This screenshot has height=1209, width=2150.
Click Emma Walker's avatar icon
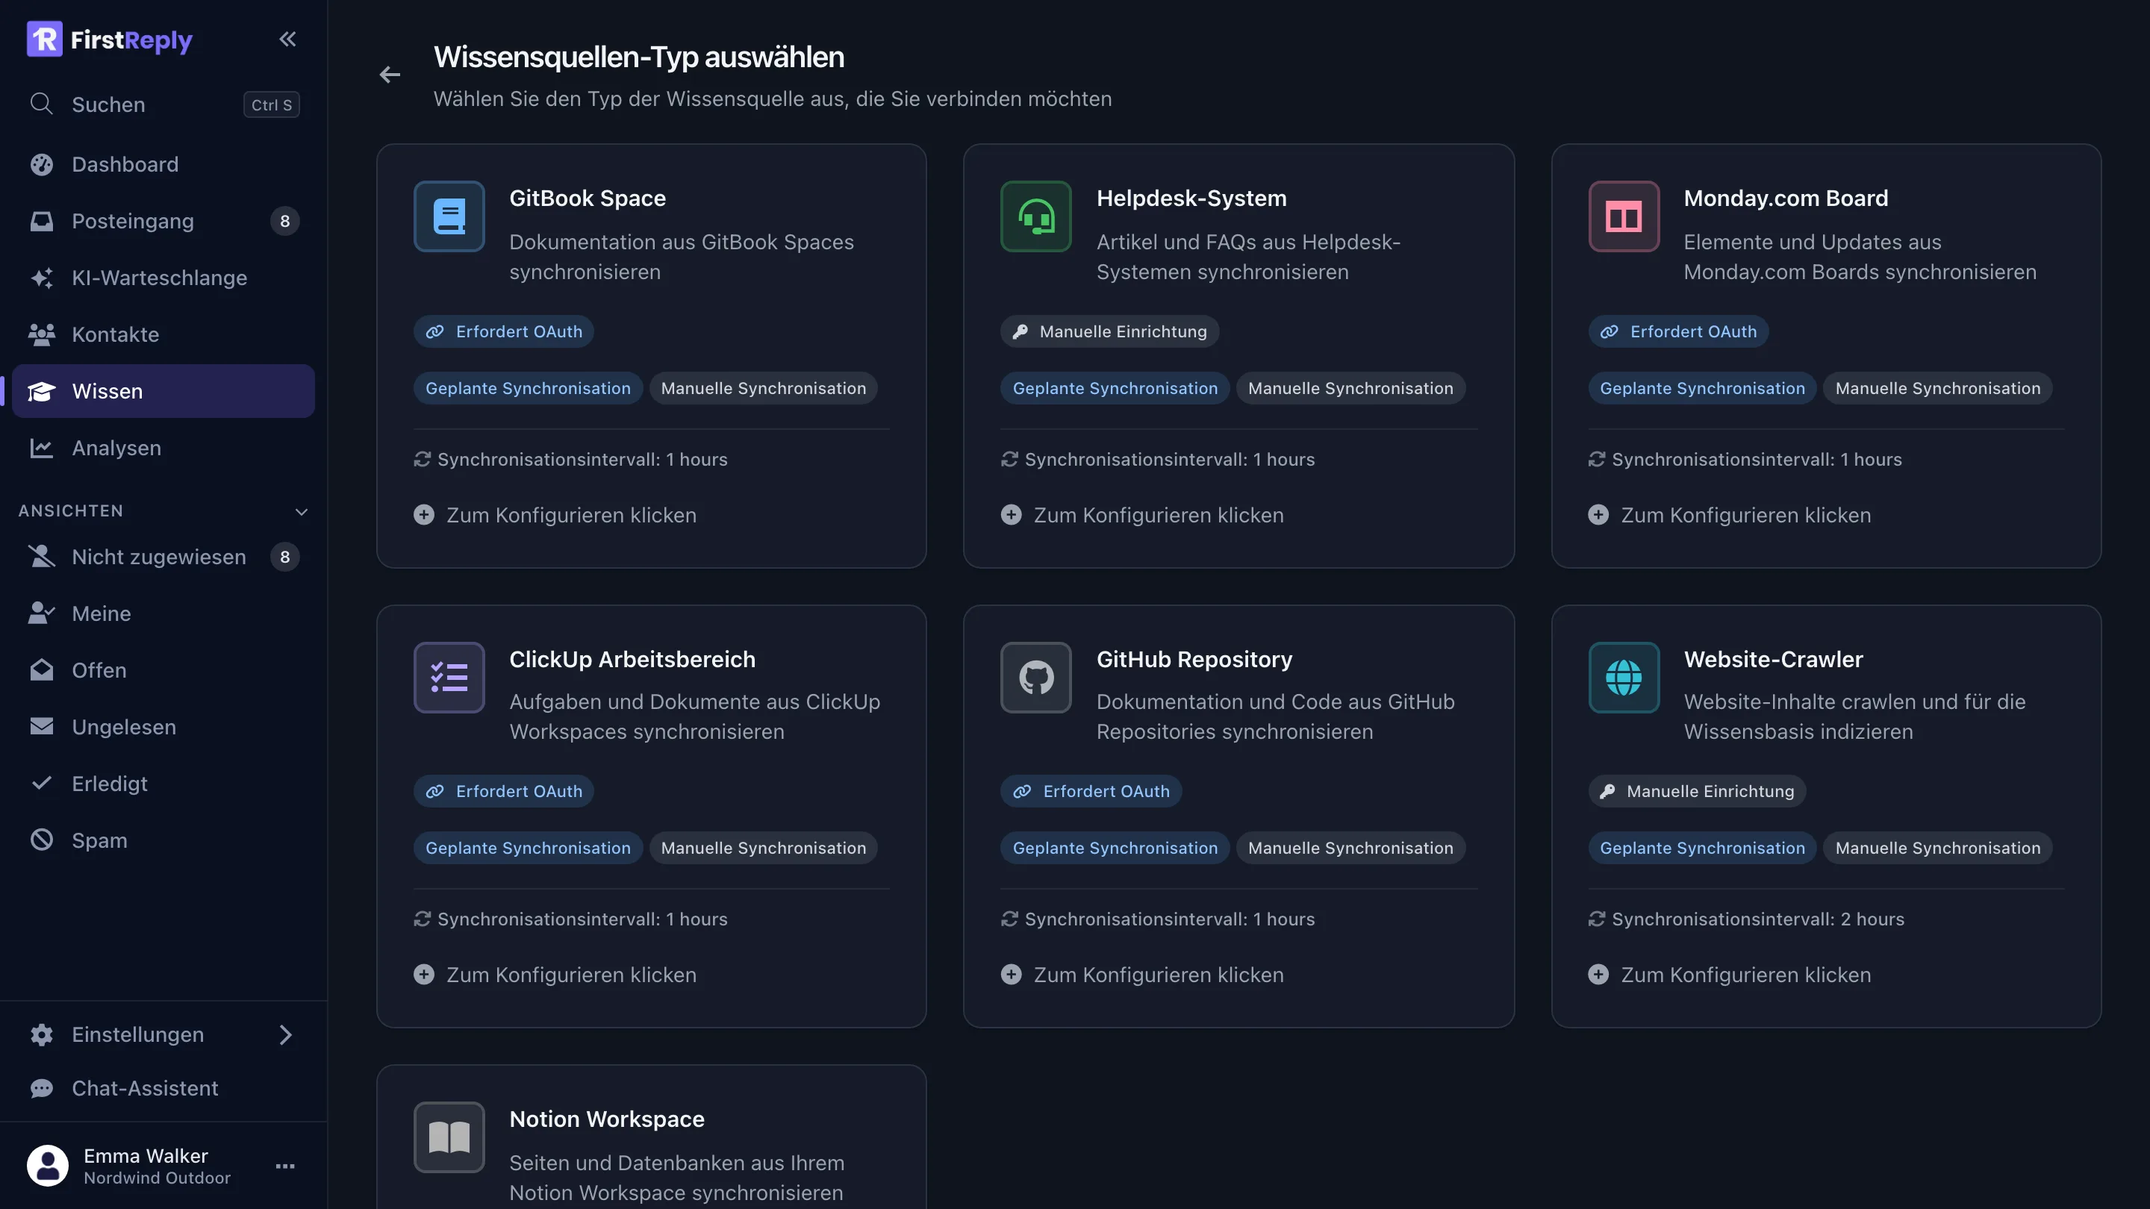pyautogui.click(x=48, y=1166)
